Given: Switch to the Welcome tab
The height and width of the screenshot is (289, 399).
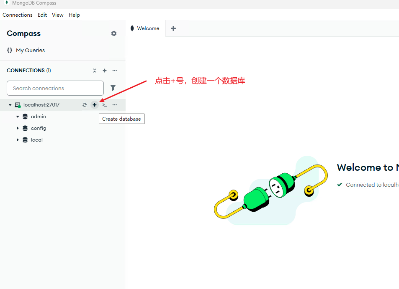Looking at the screenshot, I should pyautogui.click(x=146, y=28).
